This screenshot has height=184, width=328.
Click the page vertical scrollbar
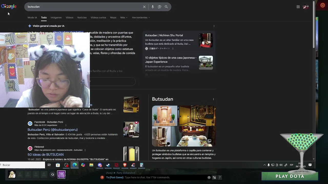tap(314, 24)
